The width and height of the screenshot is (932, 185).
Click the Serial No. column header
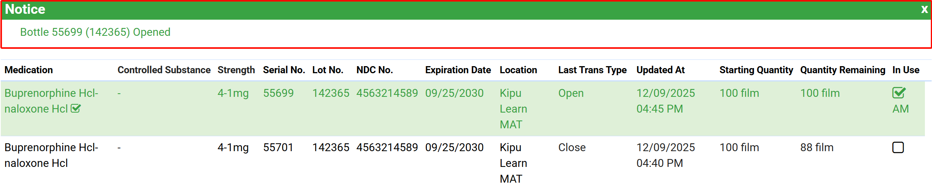pos(283,70)
